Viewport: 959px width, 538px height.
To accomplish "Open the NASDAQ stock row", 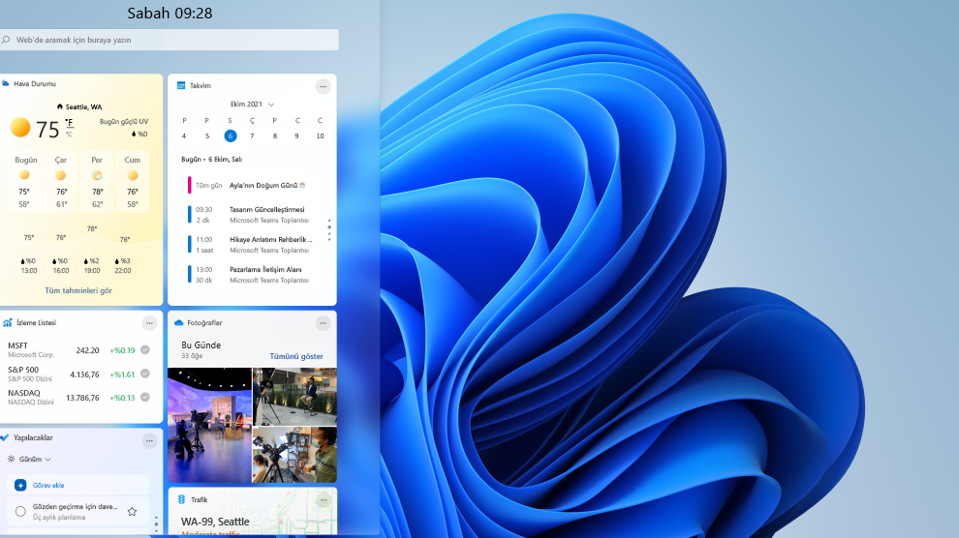I will [78, 397].
